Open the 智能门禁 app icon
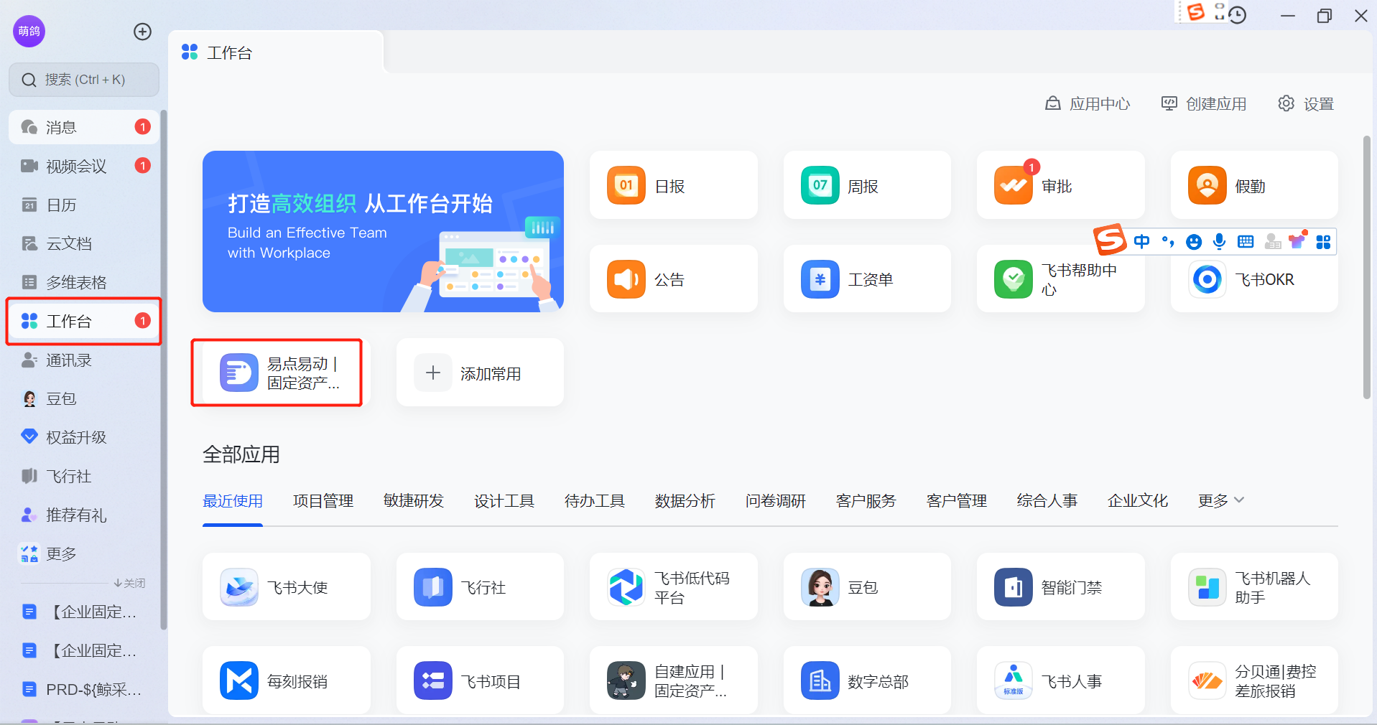The height and width of the screenshot is (725, 1377). click(1013, 587)
